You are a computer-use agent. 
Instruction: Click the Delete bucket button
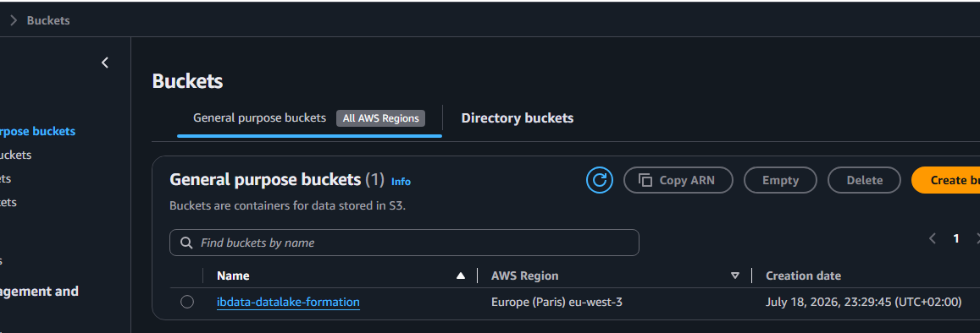864,180
